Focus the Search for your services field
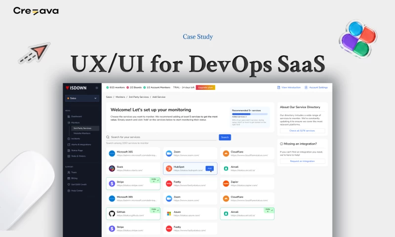Viewport: 395px width, 237px height. pos(161,137)
